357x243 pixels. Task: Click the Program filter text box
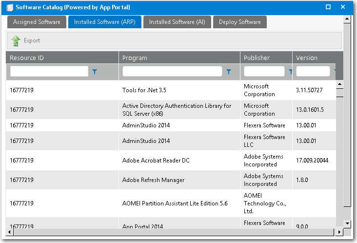[173, 72]
